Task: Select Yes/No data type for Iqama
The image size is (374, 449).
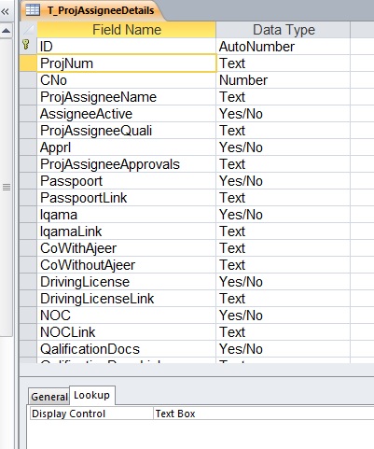Action: coord(283,215)
